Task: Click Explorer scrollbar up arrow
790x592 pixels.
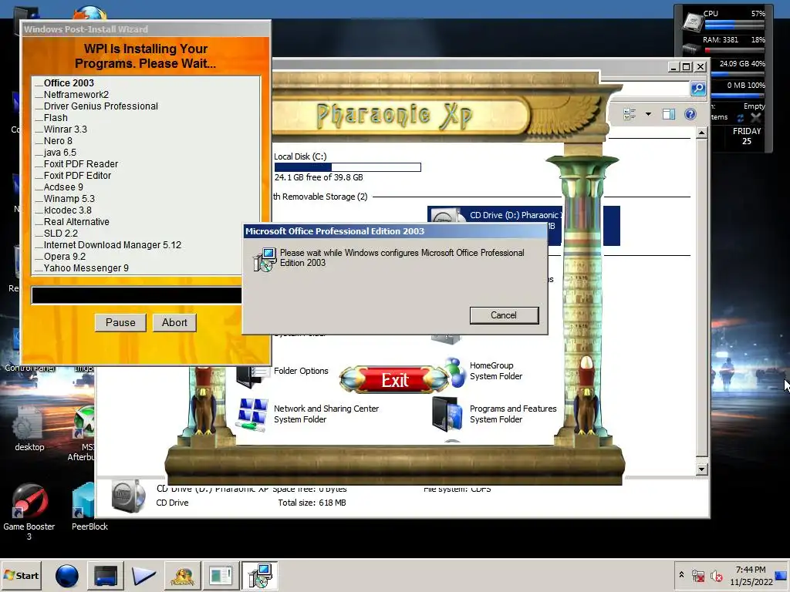Action: point(701,133)
